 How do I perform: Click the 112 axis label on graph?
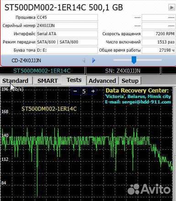5,159
